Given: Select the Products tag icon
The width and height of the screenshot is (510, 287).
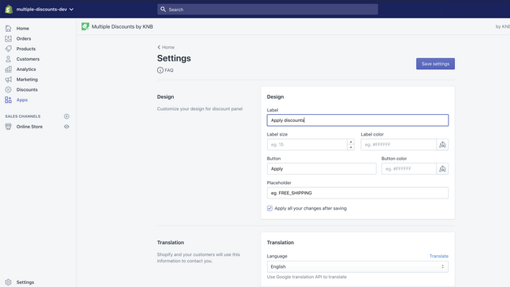Looking at the screenshot, I should pos(8,49).
